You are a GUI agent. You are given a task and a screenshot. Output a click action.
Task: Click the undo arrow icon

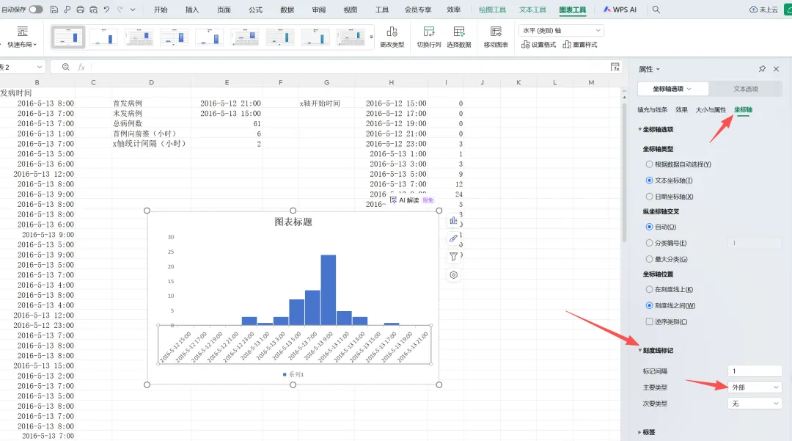tap(106, 10)
